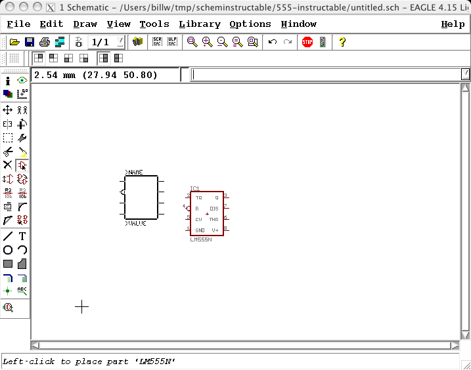
Task: Open the Grid settings dotted icon
Action: point(14,58)
